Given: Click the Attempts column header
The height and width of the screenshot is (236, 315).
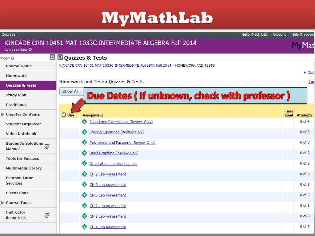Looking at the screenshot, I should [305, 115].
